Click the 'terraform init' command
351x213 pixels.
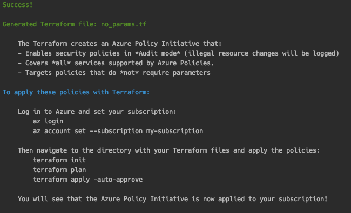click(x=59, y=160)
